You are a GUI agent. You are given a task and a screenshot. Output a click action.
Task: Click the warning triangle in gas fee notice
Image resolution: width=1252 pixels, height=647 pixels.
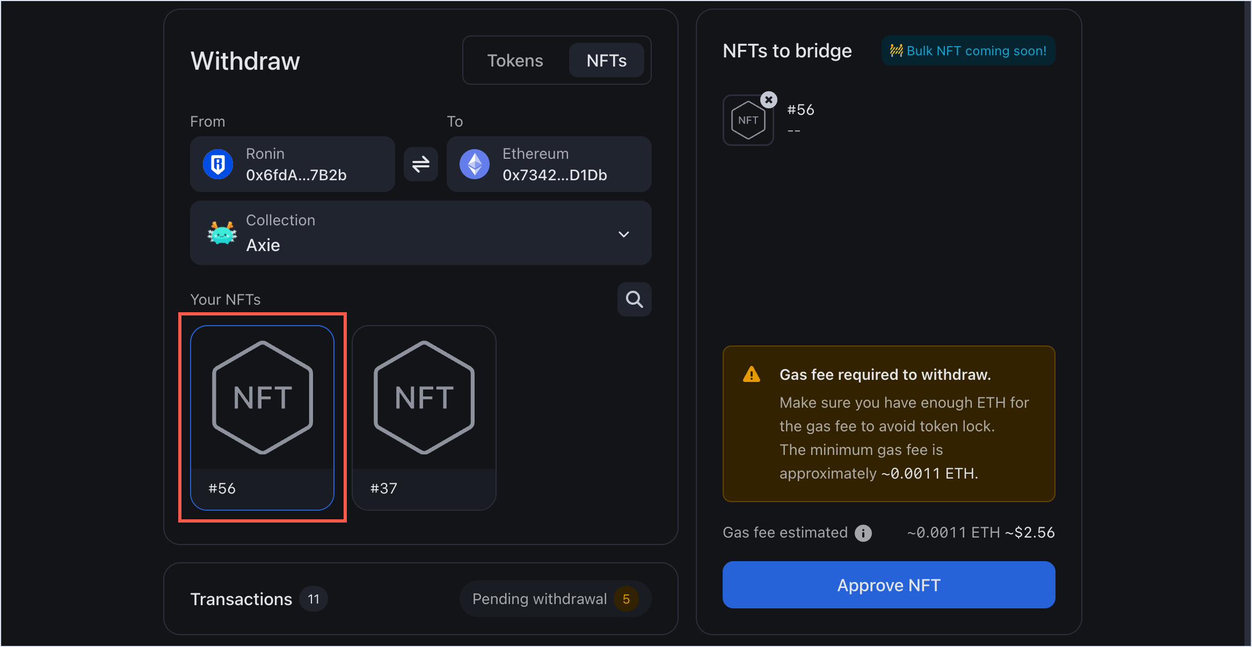(752, 374)
